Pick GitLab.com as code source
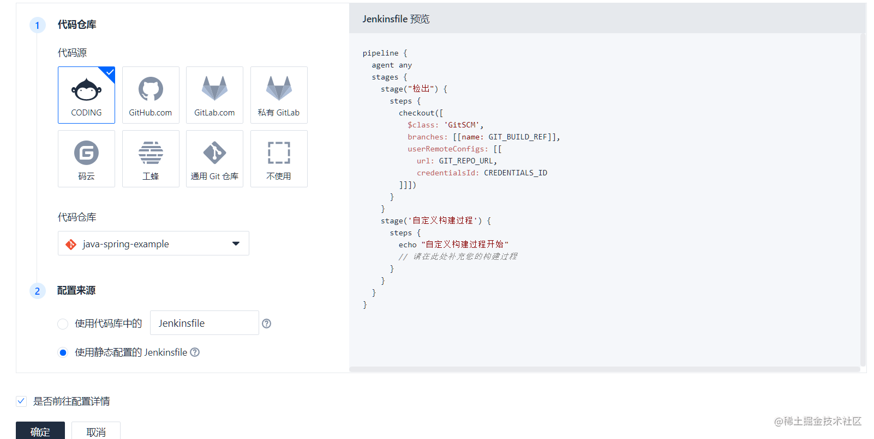Image resolution: width=874 pixels, height=439 pixels. (214, 95)
